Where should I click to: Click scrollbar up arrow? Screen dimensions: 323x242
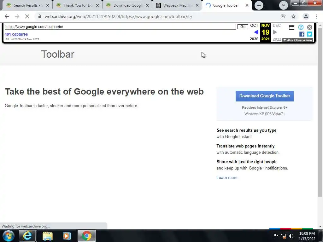point(320,25)
